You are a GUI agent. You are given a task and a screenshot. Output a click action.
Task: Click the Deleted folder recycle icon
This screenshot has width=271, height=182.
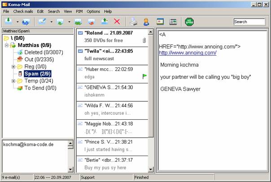pyautogui.click(x=20, y=52)
